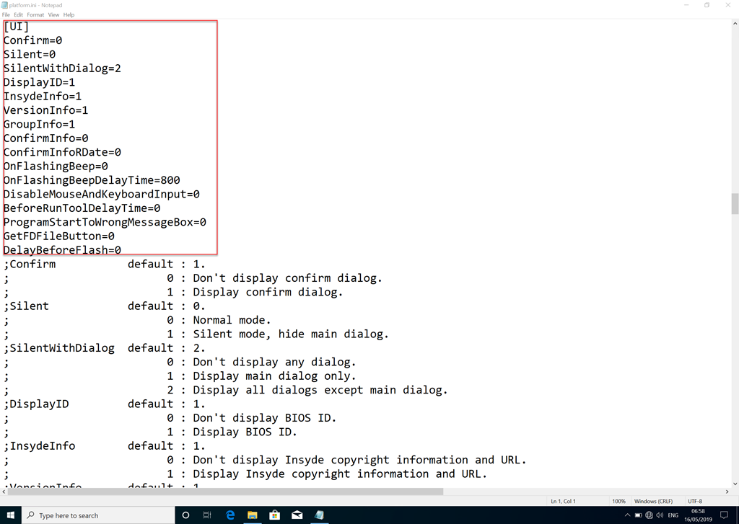Open File Explorer from the taskbar

pos(252,515)
